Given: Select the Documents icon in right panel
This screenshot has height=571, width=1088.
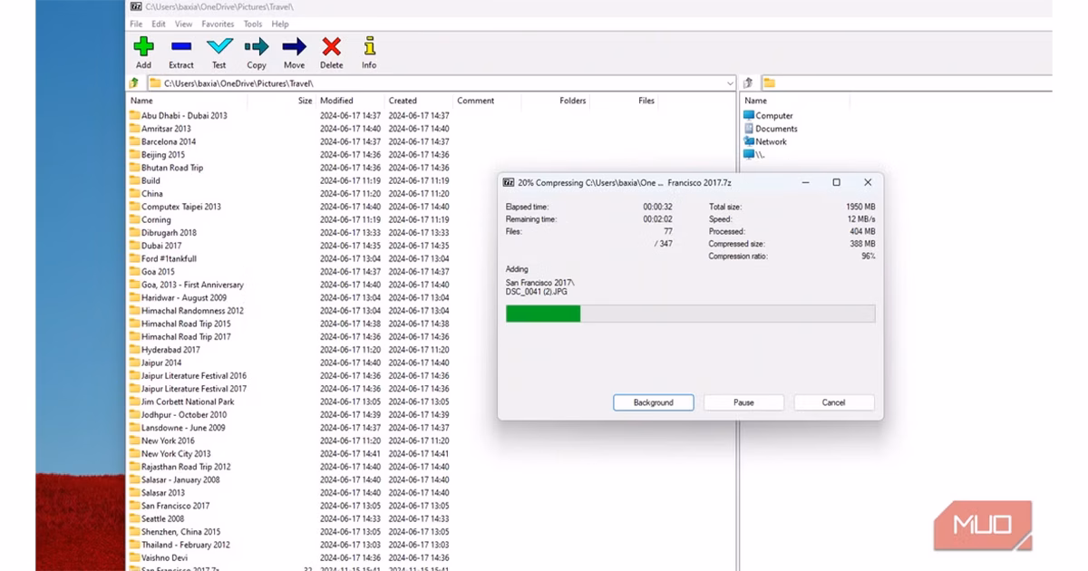Looking at the screenshot, I should point(749,129).
